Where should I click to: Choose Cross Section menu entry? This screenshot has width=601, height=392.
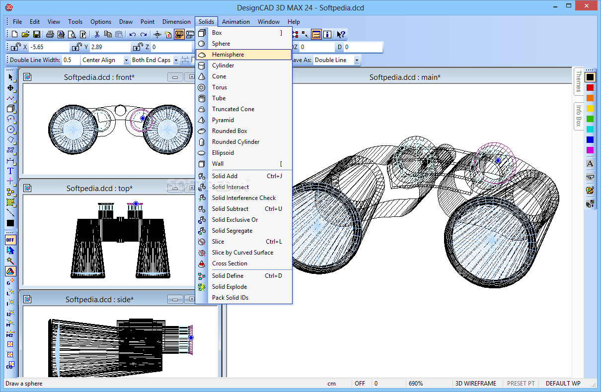pyautogui.click(x=243, y=263)
